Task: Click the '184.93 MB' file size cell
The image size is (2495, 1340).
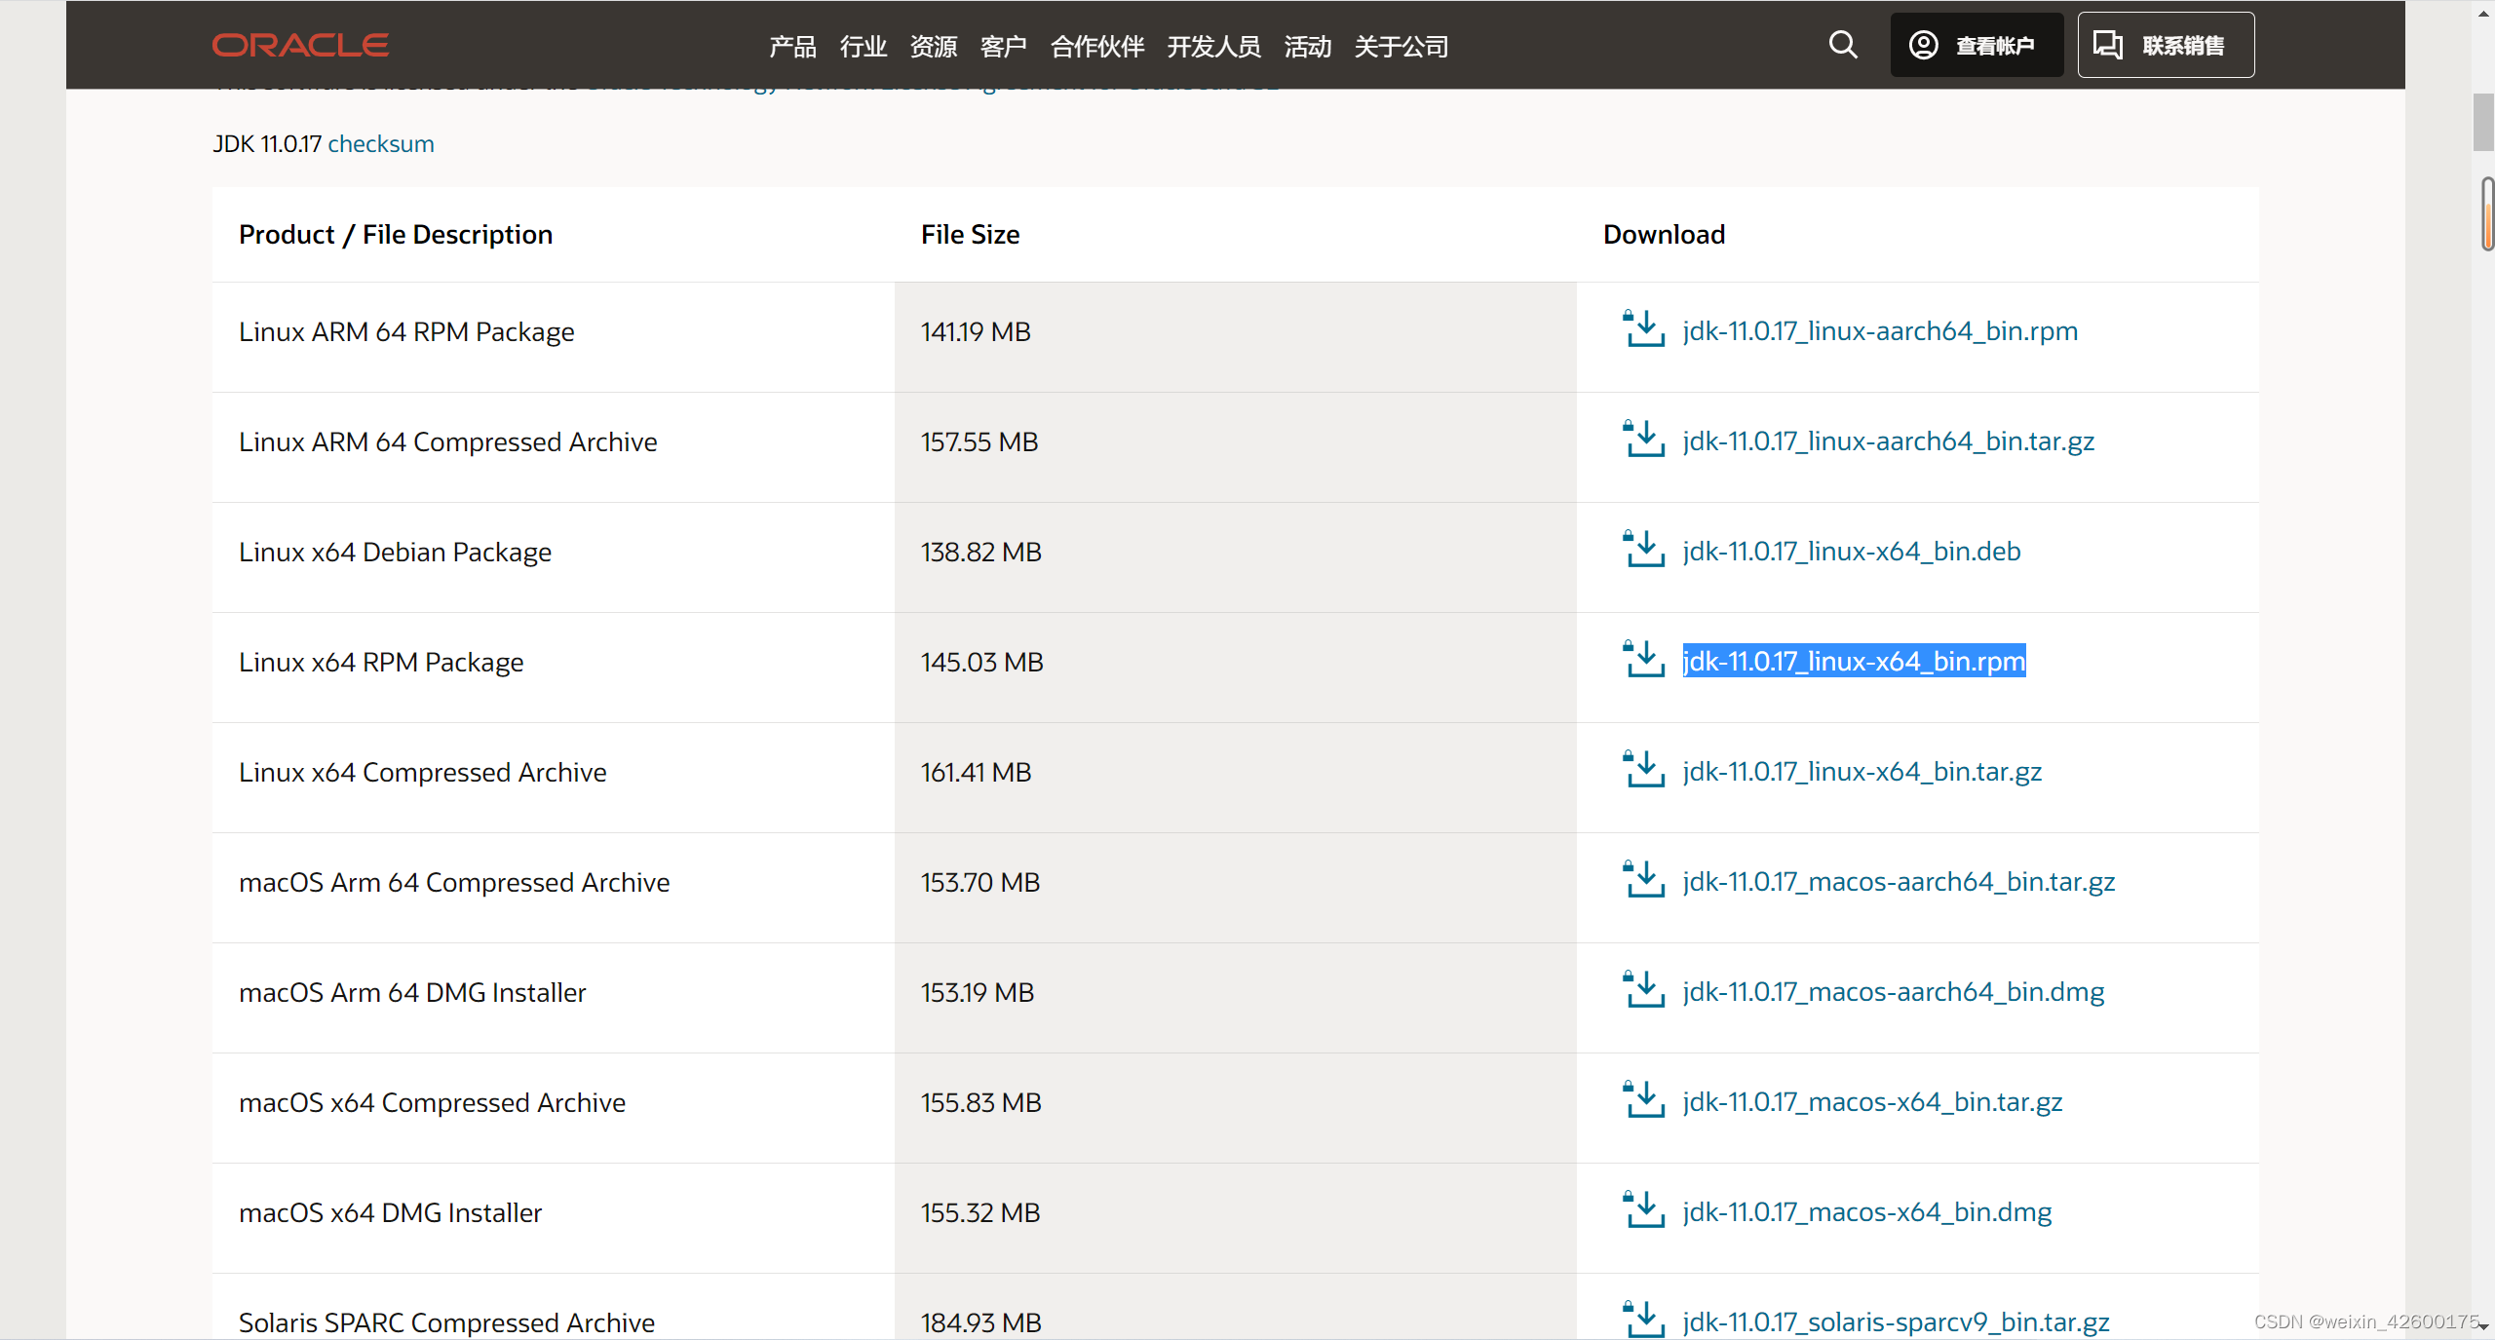Action: 1235,1307
